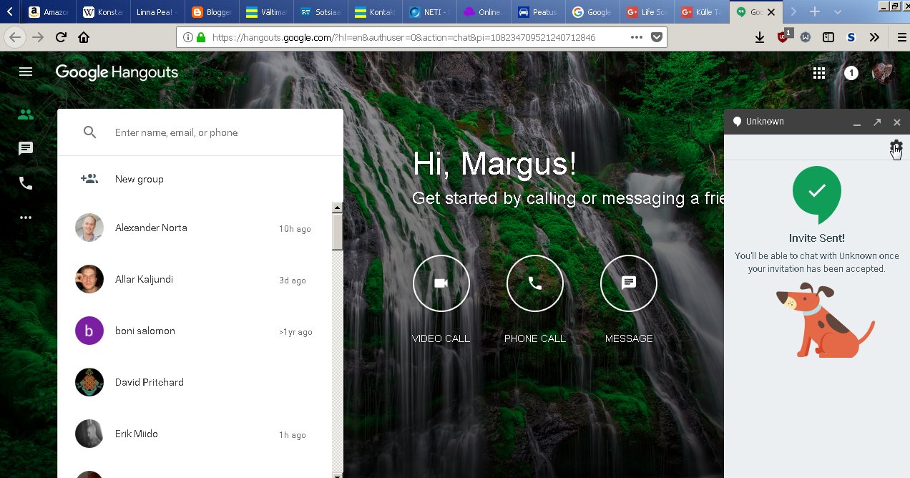910x478 pixels.
Task: Click the search magnifier icon in contacts panel
Action: (x=89, y=132)
